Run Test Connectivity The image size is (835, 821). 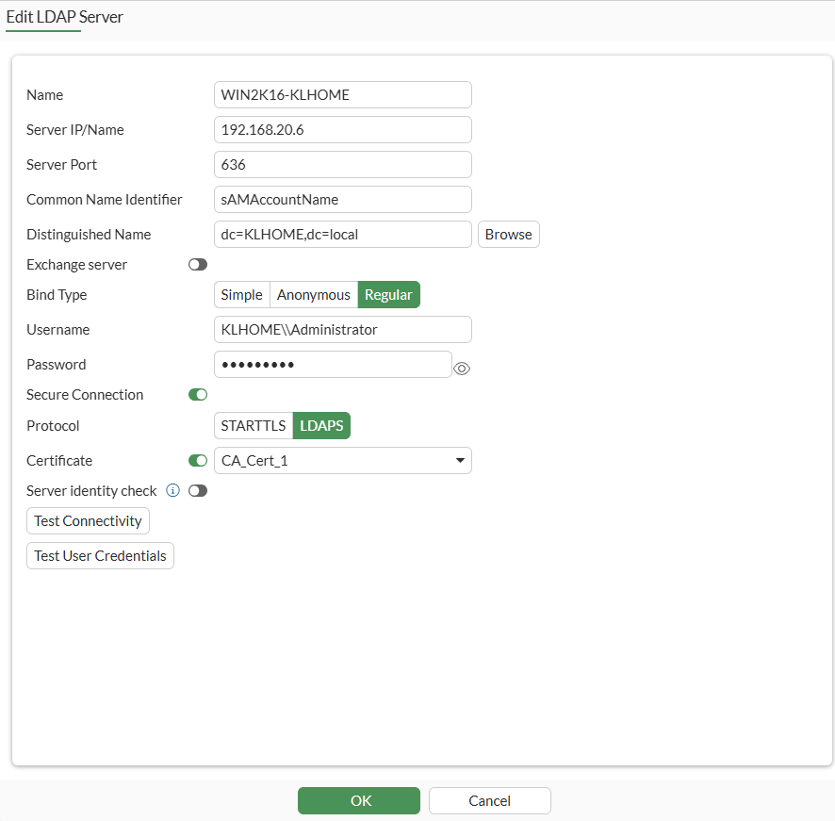tap(88, 520)
